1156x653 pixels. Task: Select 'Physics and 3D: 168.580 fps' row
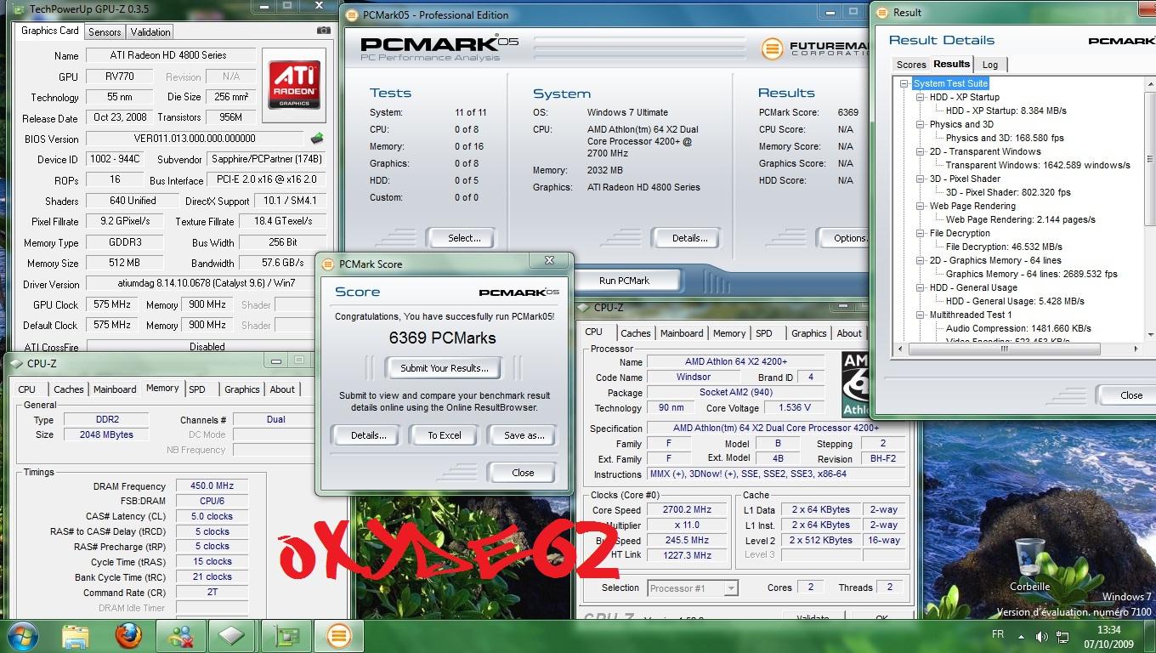(x=1005, y=138)
